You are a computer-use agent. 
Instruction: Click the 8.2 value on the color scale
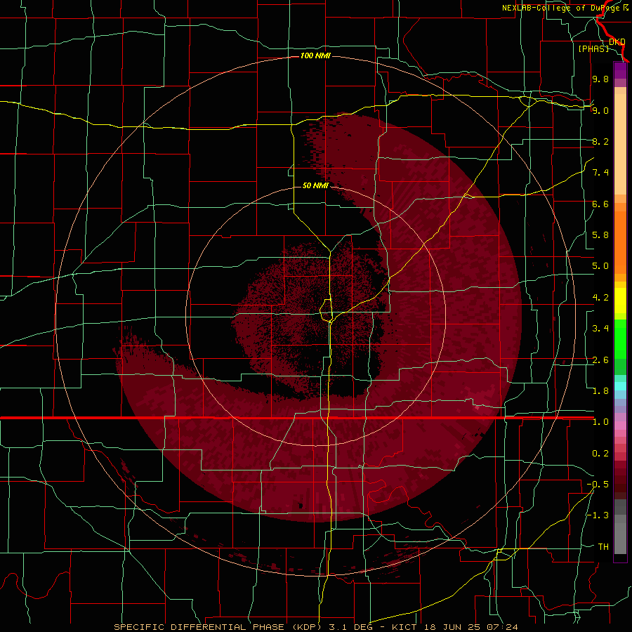600,141
